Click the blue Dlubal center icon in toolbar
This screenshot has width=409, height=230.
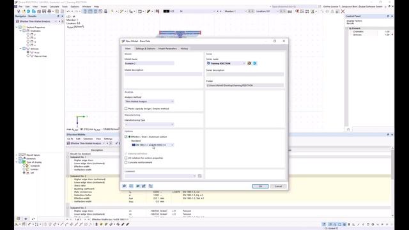[28, 11]
